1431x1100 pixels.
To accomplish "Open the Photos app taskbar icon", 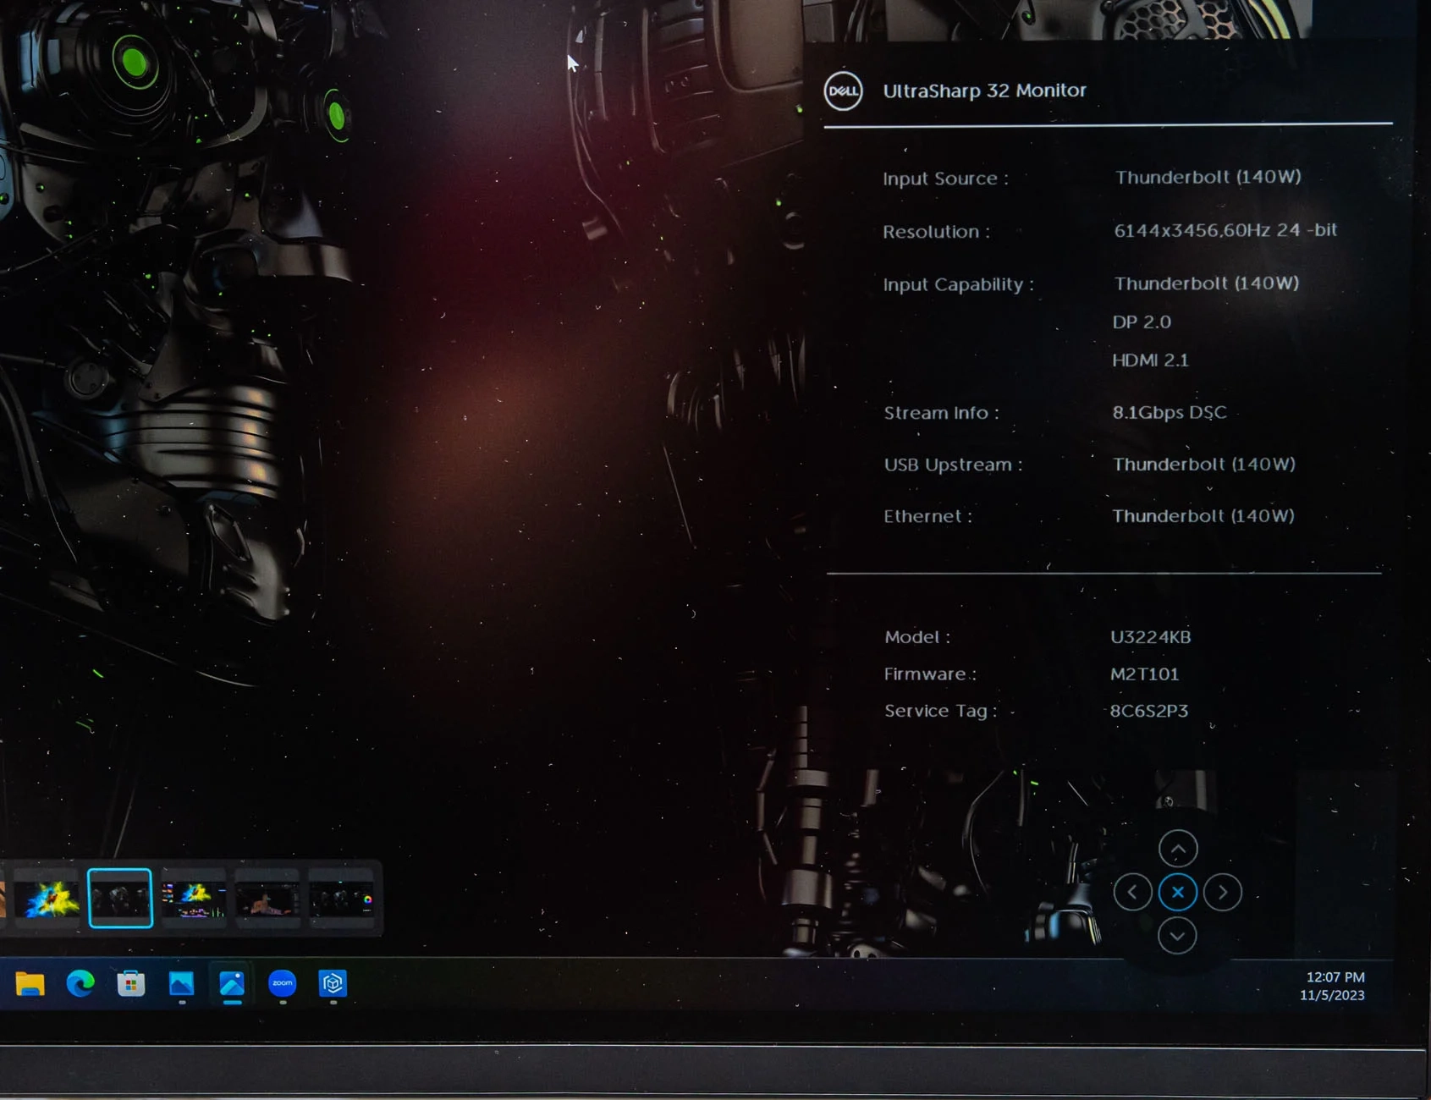I will pyautogui.click(x=181, y=983).
